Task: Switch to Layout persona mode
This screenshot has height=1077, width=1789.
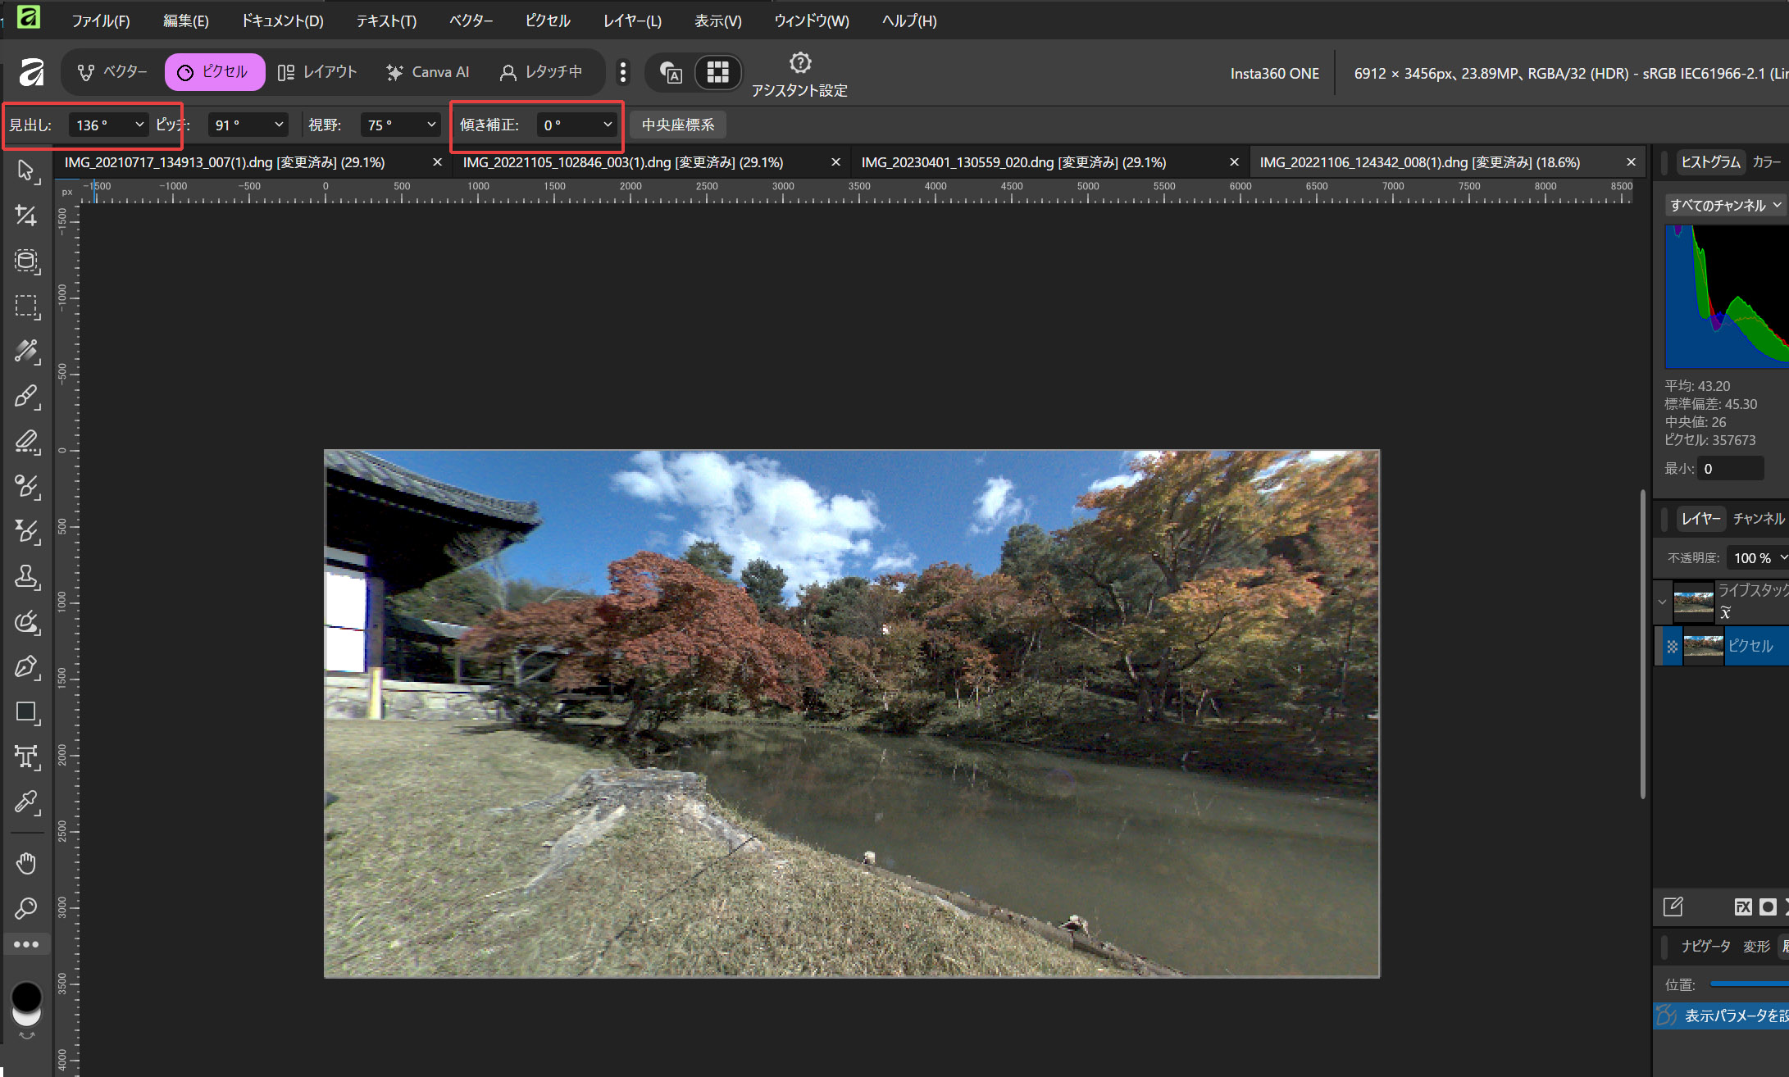Action: click(317, 72)
